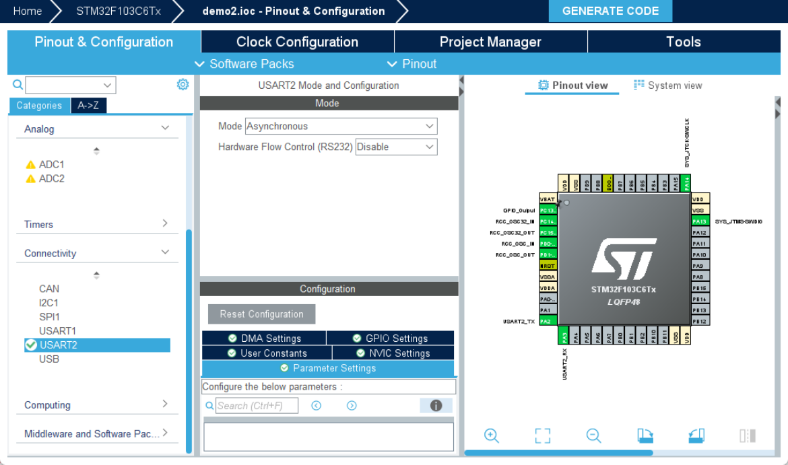Click the greyed split view icon
Screen dimensions: 788x465
pyautogui.click(x=748, y=435)
